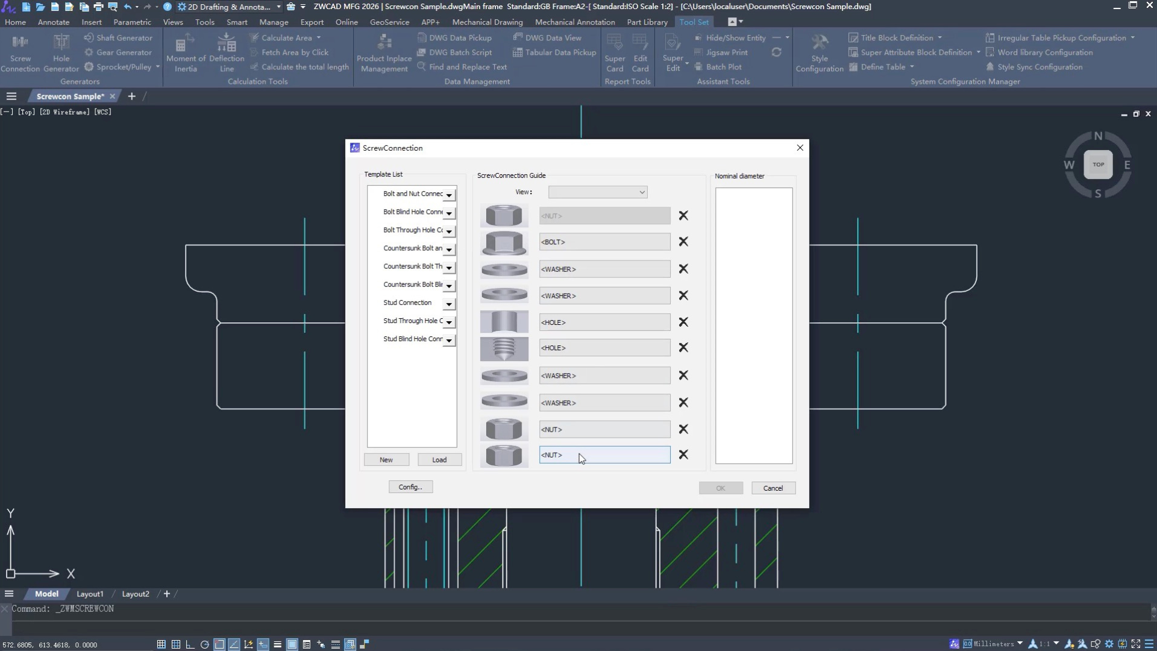Image resolution: width=1157 pixels, height=651 pixels.
Task: Switch to the Layout1 tab
Action: coord(90,594)
